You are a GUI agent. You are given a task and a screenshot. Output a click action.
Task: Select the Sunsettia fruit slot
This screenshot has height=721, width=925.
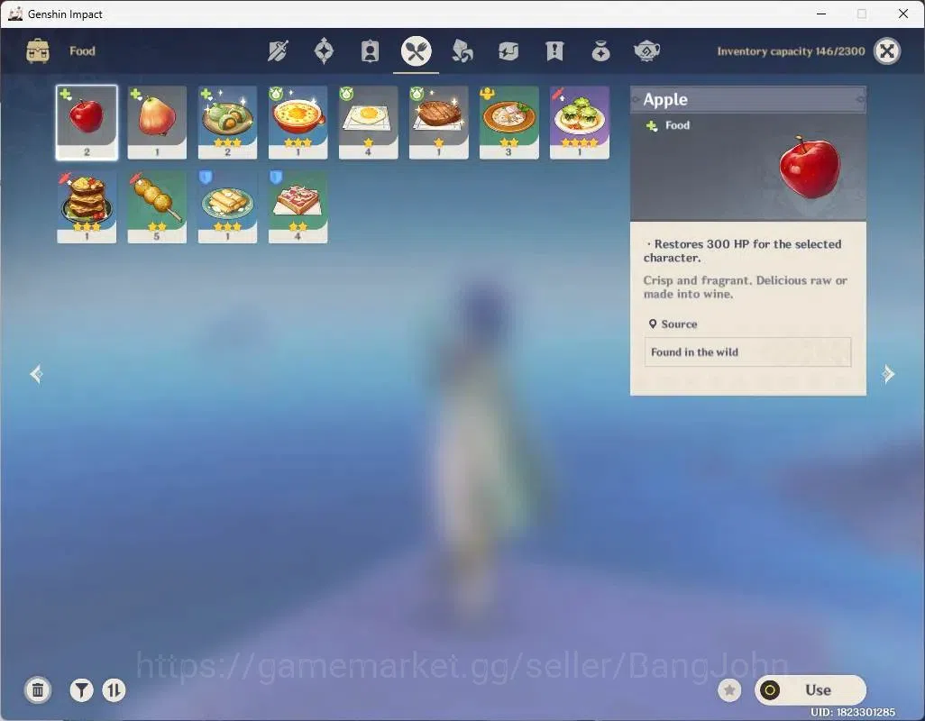tap(157, 123)
